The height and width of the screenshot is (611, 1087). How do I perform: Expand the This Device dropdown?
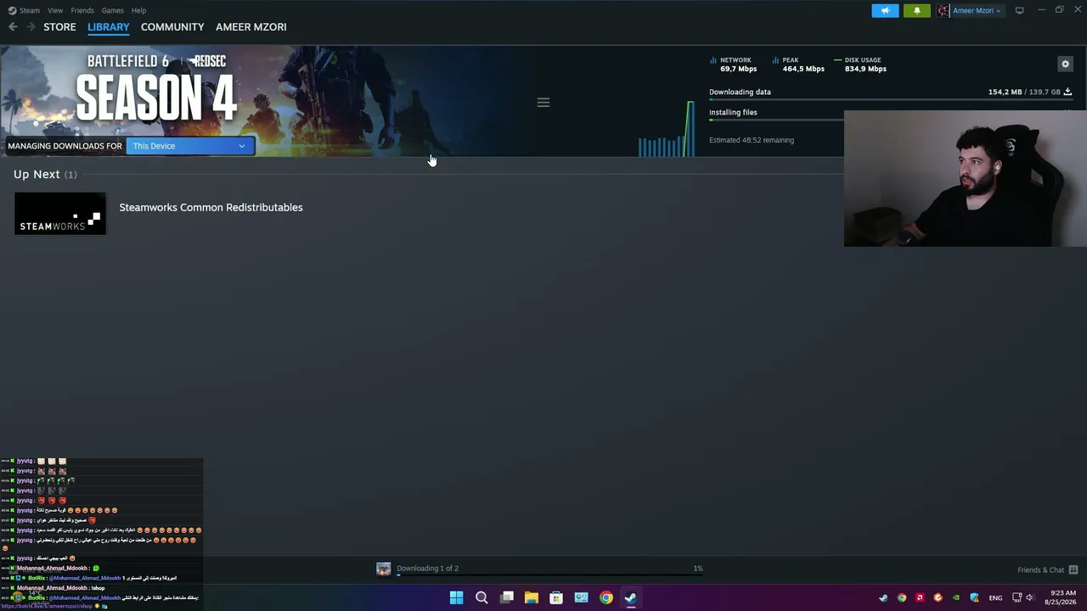pos(190,146)
